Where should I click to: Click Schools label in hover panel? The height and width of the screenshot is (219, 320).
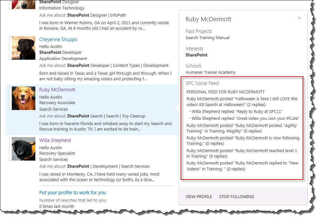point(193,66)
